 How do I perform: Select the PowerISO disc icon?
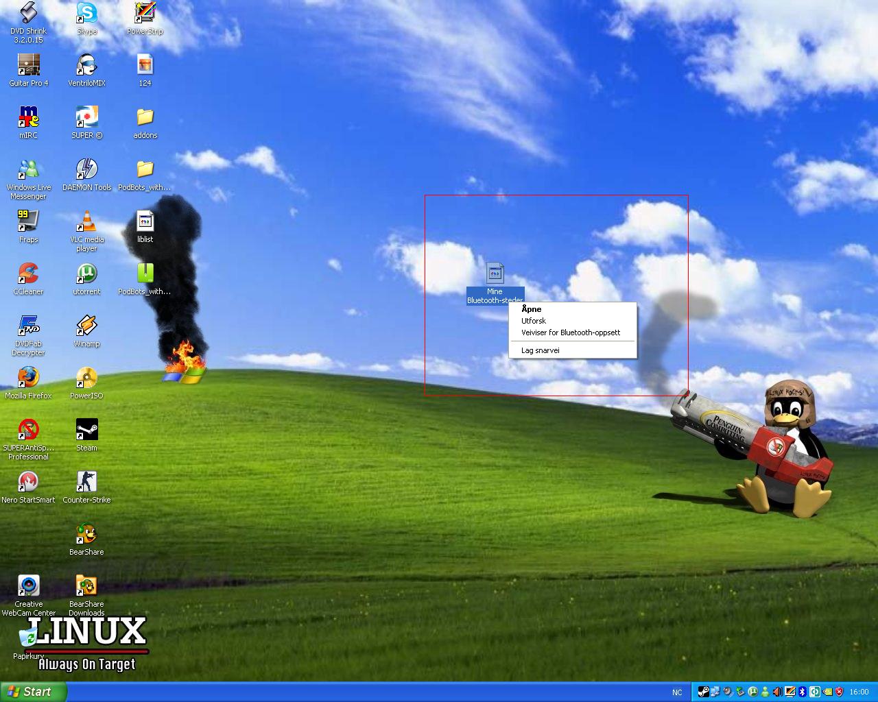coord(86,383)
